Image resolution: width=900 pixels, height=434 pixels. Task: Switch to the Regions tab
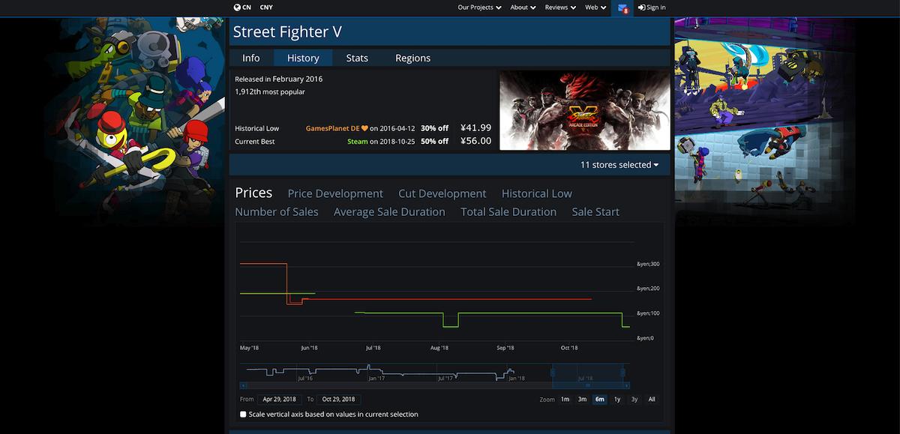(x=412, y=57)
